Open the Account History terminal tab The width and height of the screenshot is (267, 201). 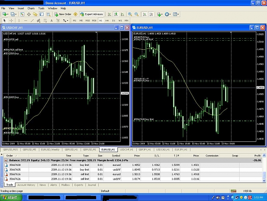pos(26,185)
